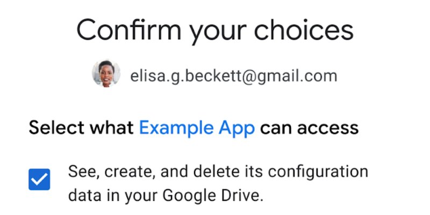The image size is (430, 215).
Task: Click the "can access" heading text
Action: pyautogui.click(x=309, y=128)
